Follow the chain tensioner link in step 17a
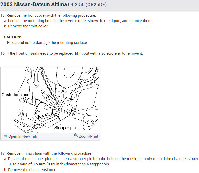The image size is (199, 173). click(x=185, y=159)
